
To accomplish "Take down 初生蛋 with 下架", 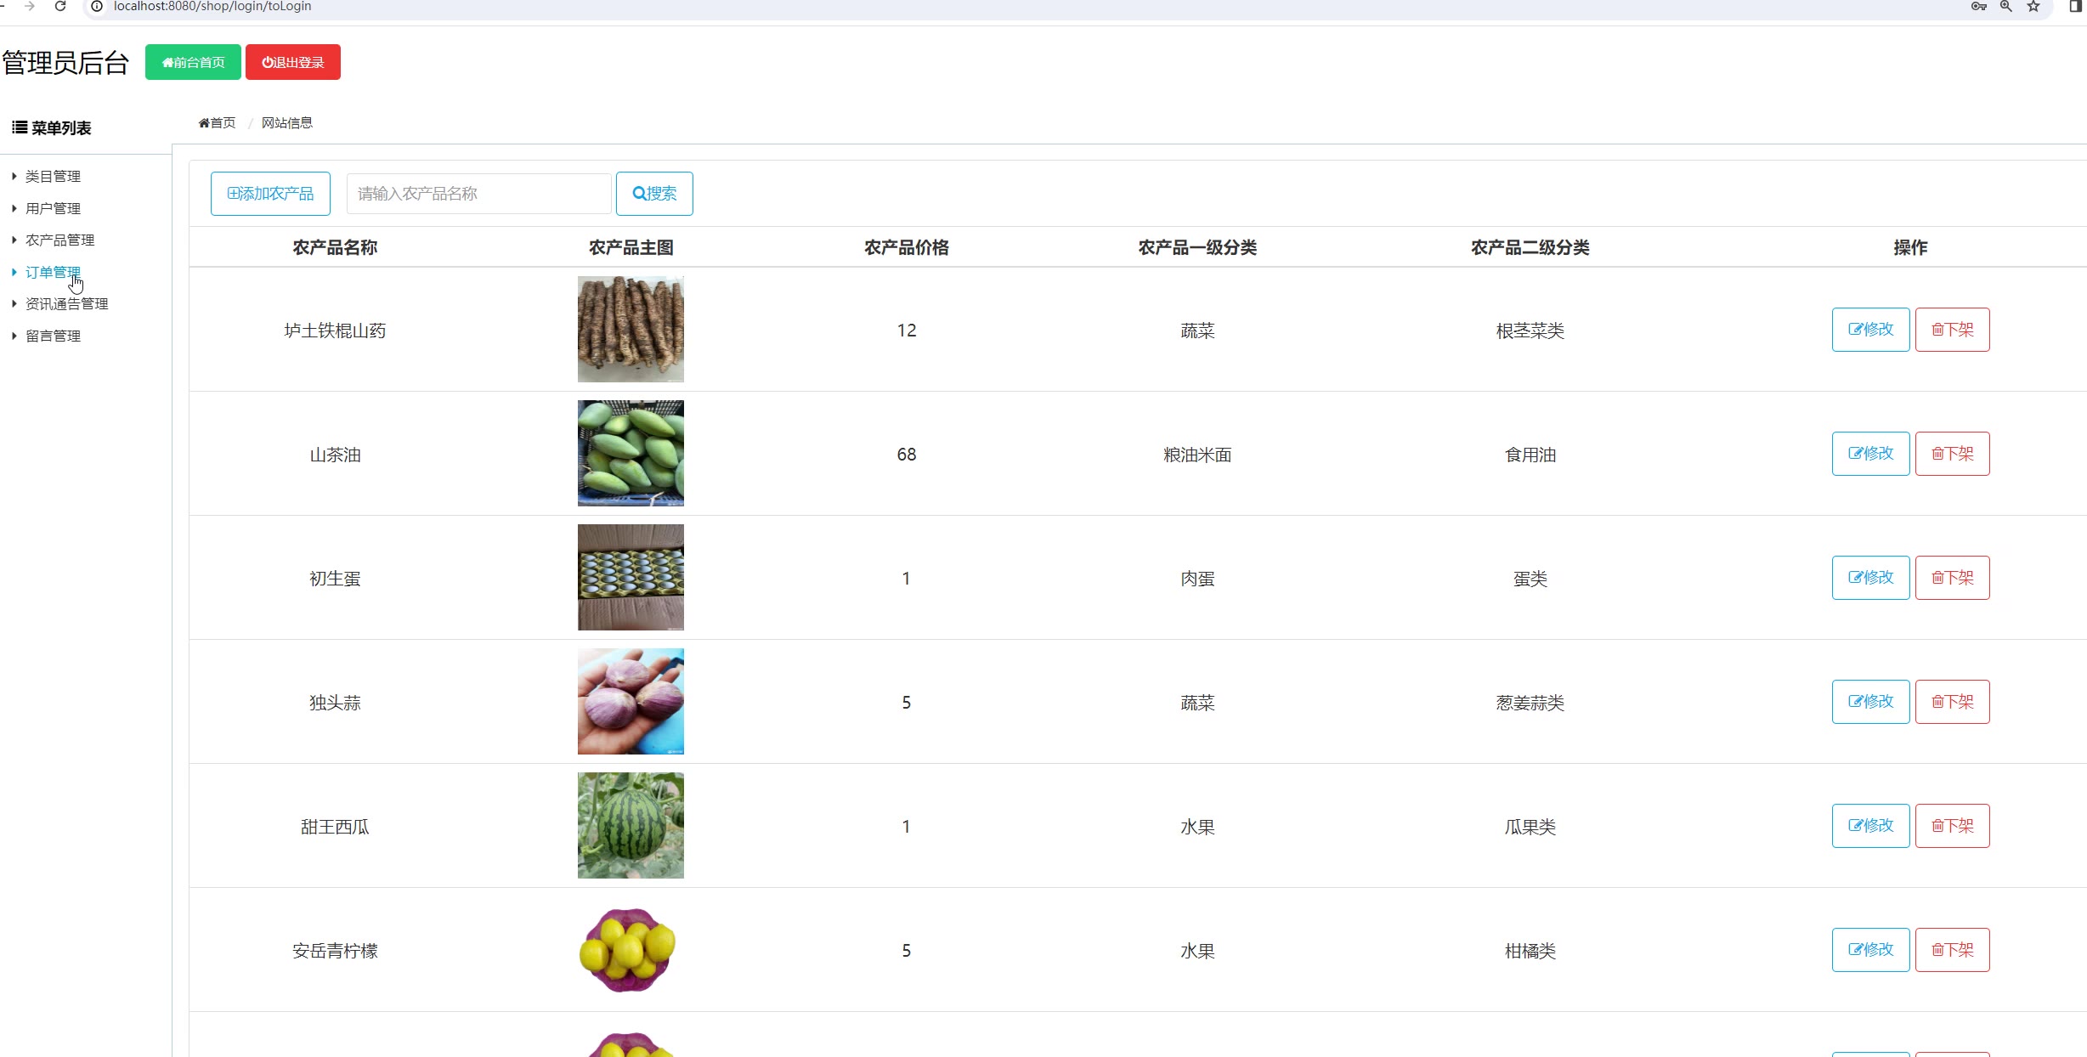I will (x=1952, y=578).
